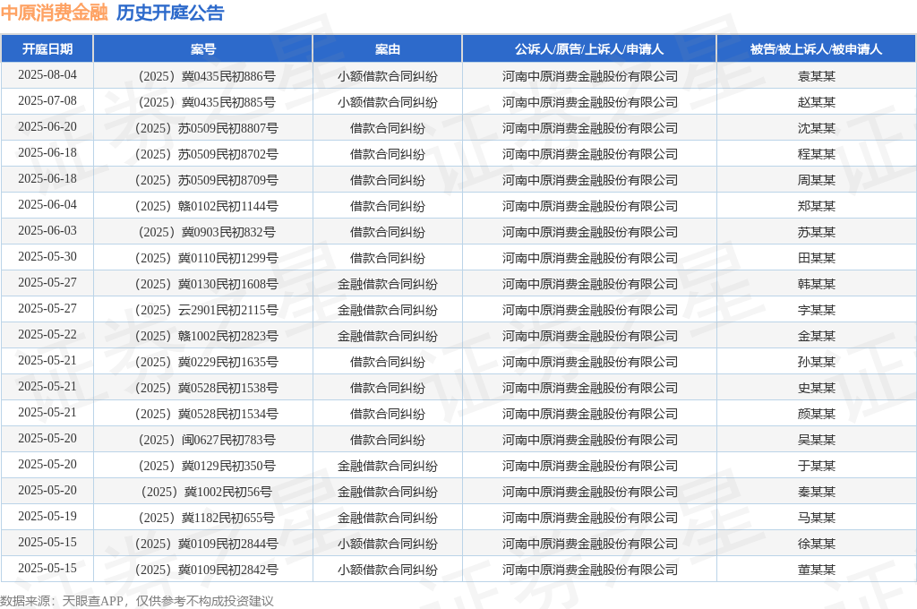
Task: Click defendant 史某某
Action: [817, 388]
